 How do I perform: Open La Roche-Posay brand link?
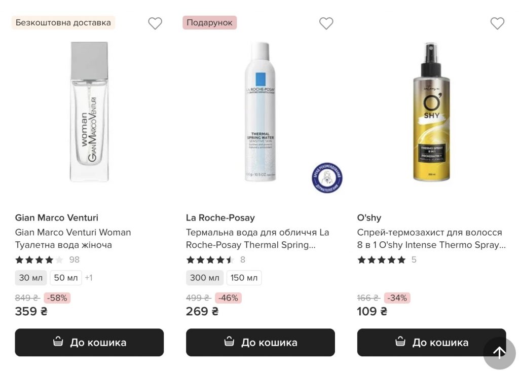[220, 218]
